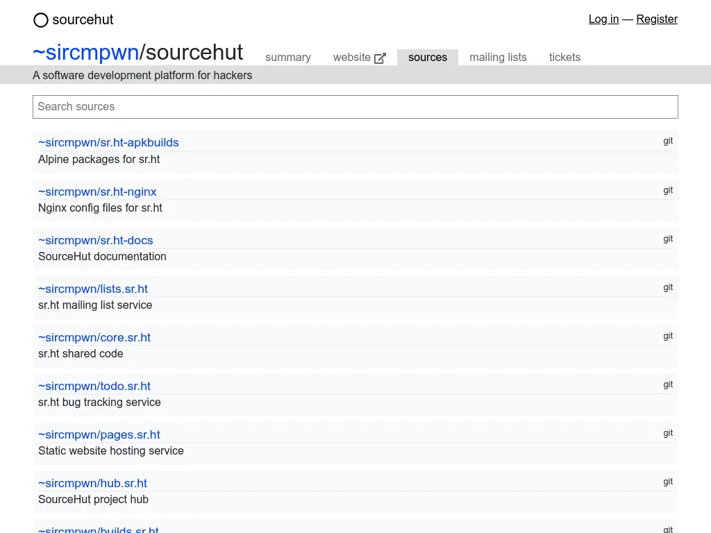Open the ~sircmpwn/sr.ht-nginx repository
Viewport: 711px width, 533px height.
coord(97,192)
